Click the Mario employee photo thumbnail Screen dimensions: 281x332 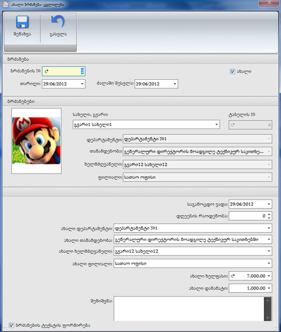coord(37,141)
